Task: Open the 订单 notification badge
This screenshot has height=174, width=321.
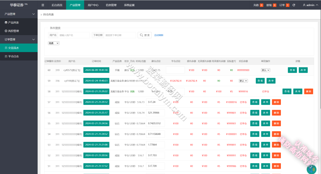Action: (288, 5)
